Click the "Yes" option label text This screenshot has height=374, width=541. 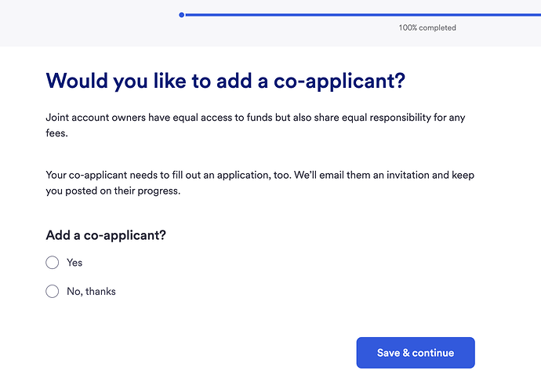tap(74, 263)
